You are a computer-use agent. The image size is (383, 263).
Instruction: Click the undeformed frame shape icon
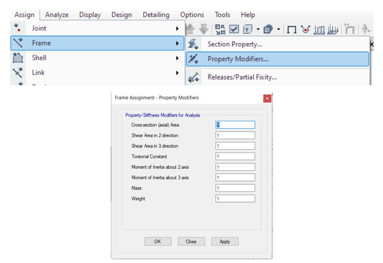tap(292, 30)
